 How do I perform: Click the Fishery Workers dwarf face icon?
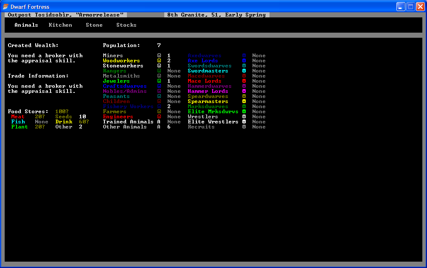tap(159, 106)
